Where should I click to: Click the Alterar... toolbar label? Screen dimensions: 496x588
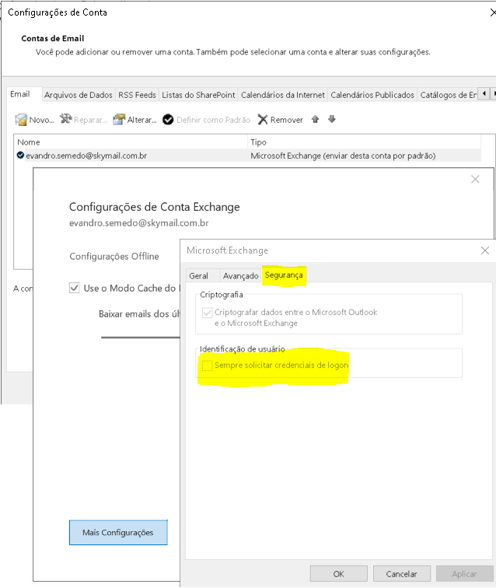click(142, 120)
